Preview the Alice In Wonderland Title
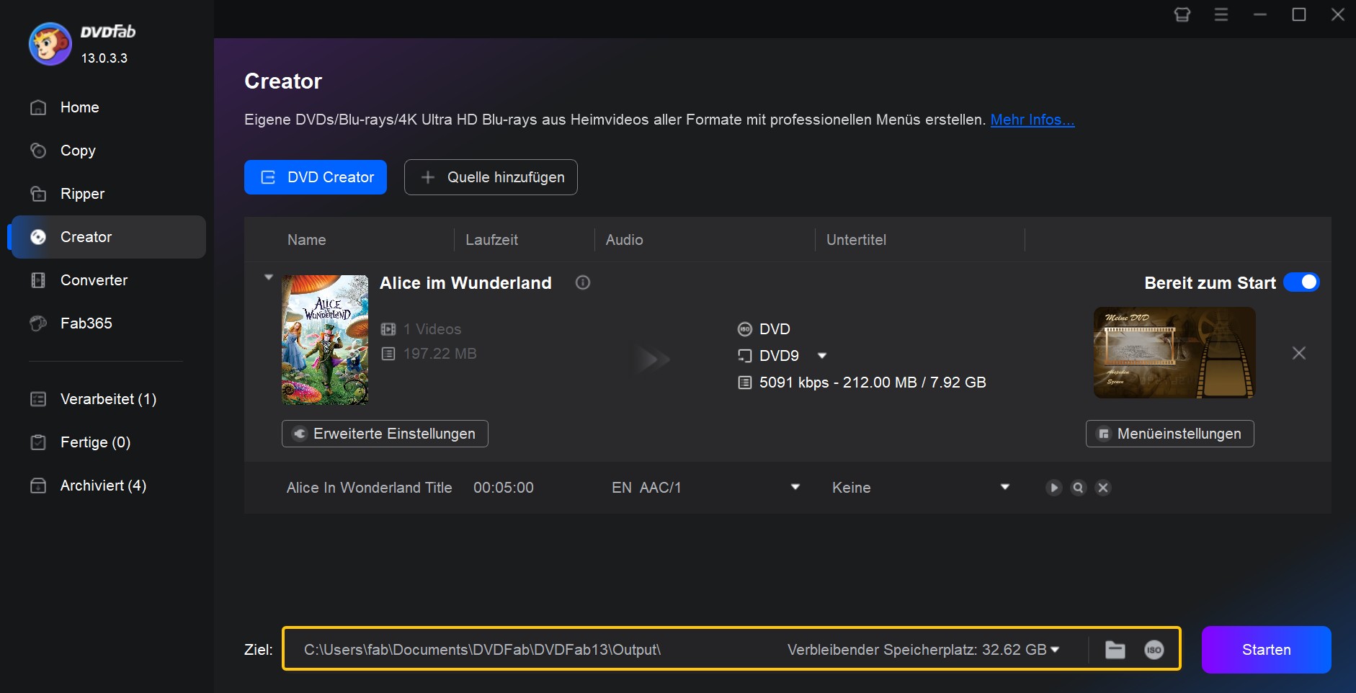This screenshot has height=693, width=1356. tap(1054, 488)
